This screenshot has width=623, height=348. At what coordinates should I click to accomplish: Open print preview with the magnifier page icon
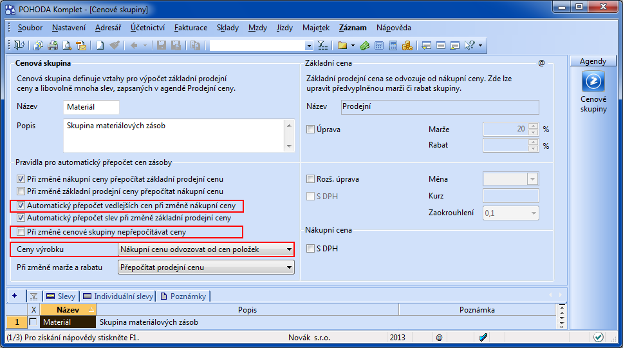[x=67, y=46]
